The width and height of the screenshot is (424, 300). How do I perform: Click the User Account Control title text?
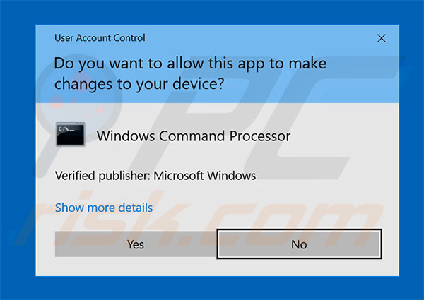[x=100, y=38]
